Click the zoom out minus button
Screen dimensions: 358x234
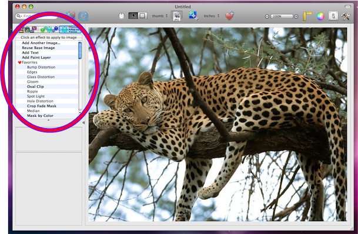[x=267, y=16]
